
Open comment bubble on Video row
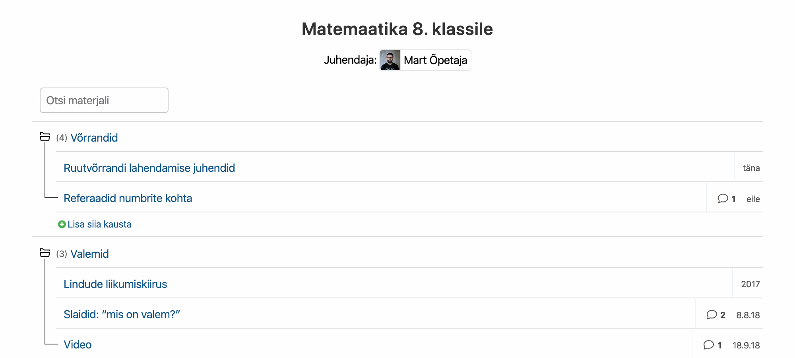pos(708,345)
